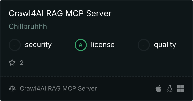Click the star count number 2
Image resolution: width=193 pixels, height=101 pixels.
(22, 63)
